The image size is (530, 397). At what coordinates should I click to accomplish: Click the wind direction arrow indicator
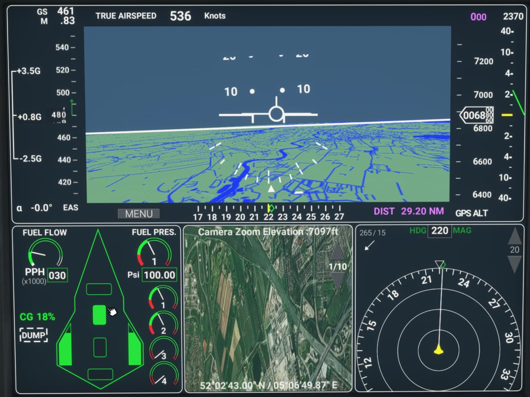(370, 246)
